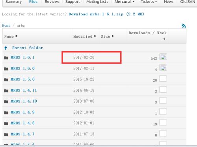Click the date 2013-07-08
Image resolution: width=197 pixels, height=147 pixels.
click(84, 101)
